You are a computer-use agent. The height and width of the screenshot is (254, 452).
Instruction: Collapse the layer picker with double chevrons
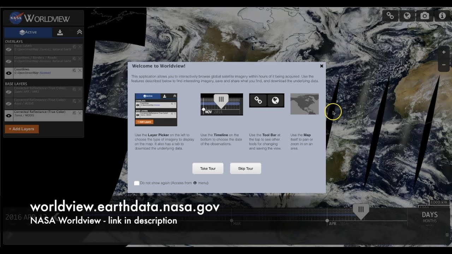tap(79, 32)
